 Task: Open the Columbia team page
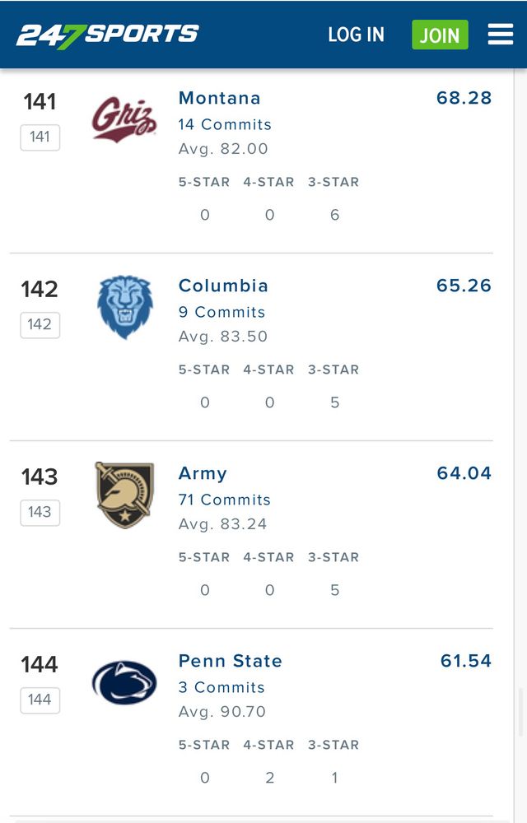[223, 286]
